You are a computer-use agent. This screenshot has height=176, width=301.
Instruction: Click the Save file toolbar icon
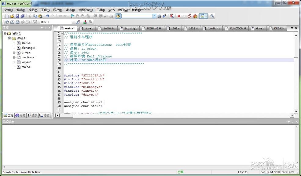pos(17,16)
